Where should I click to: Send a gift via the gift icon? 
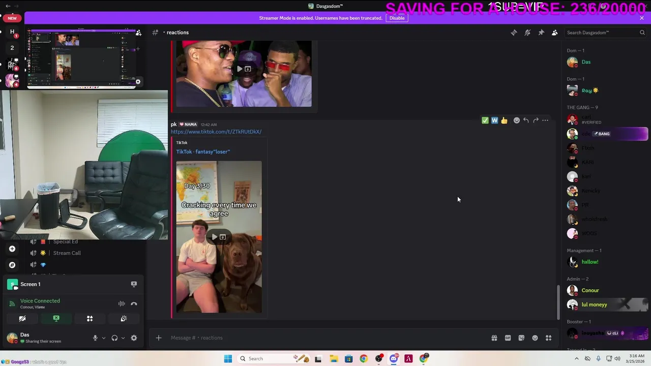click(x=494, y=338)
